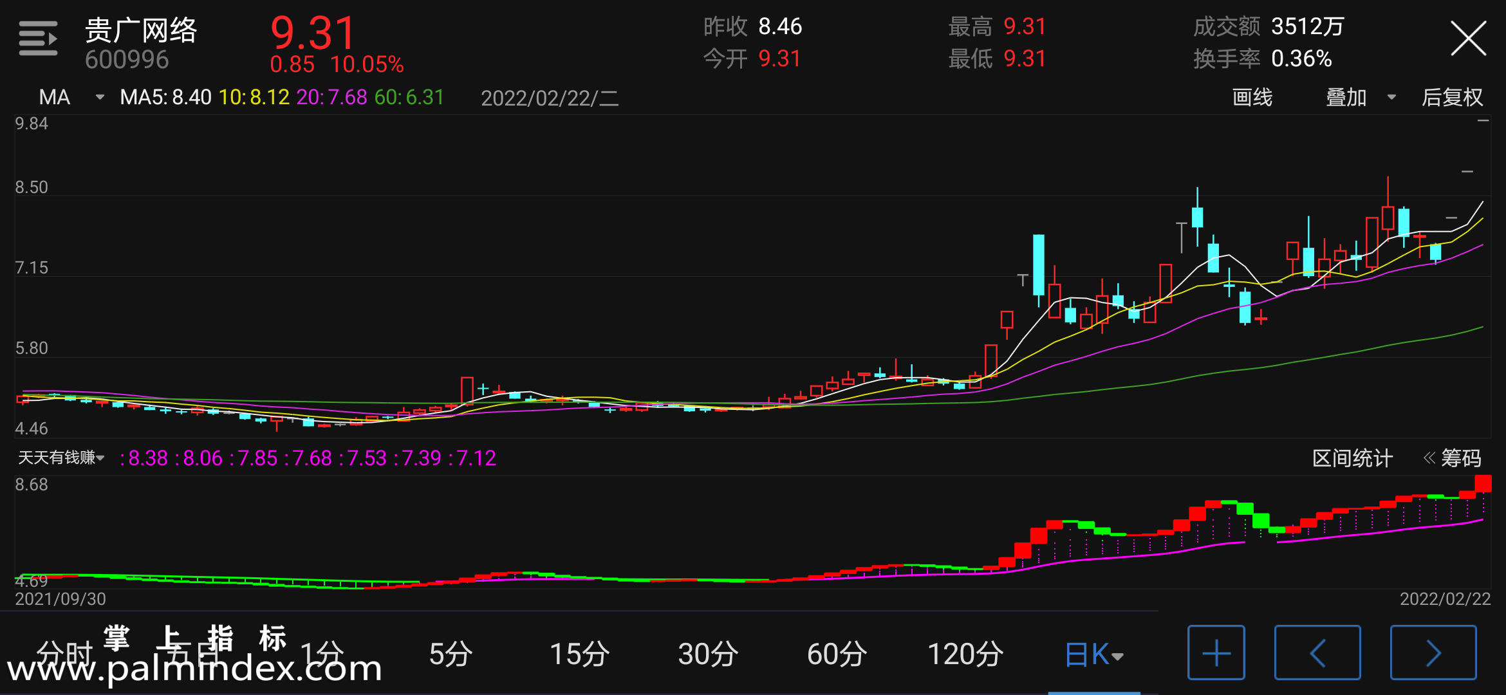Expand the 日K period dropdown
This screenshot has height=695, width=1506.
(x=1094, y=654)
